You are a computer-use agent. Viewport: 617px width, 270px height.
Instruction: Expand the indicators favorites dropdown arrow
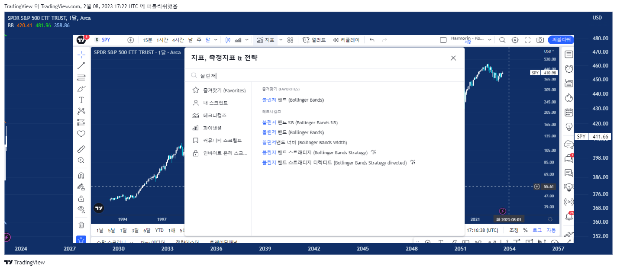tap(281, 40)
